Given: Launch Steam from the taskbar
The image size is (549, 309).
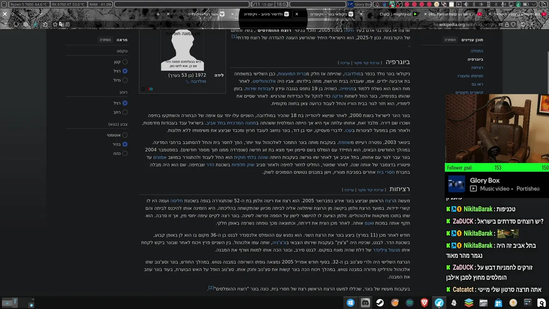Looking at the screenshot, I should pos(380,303).
